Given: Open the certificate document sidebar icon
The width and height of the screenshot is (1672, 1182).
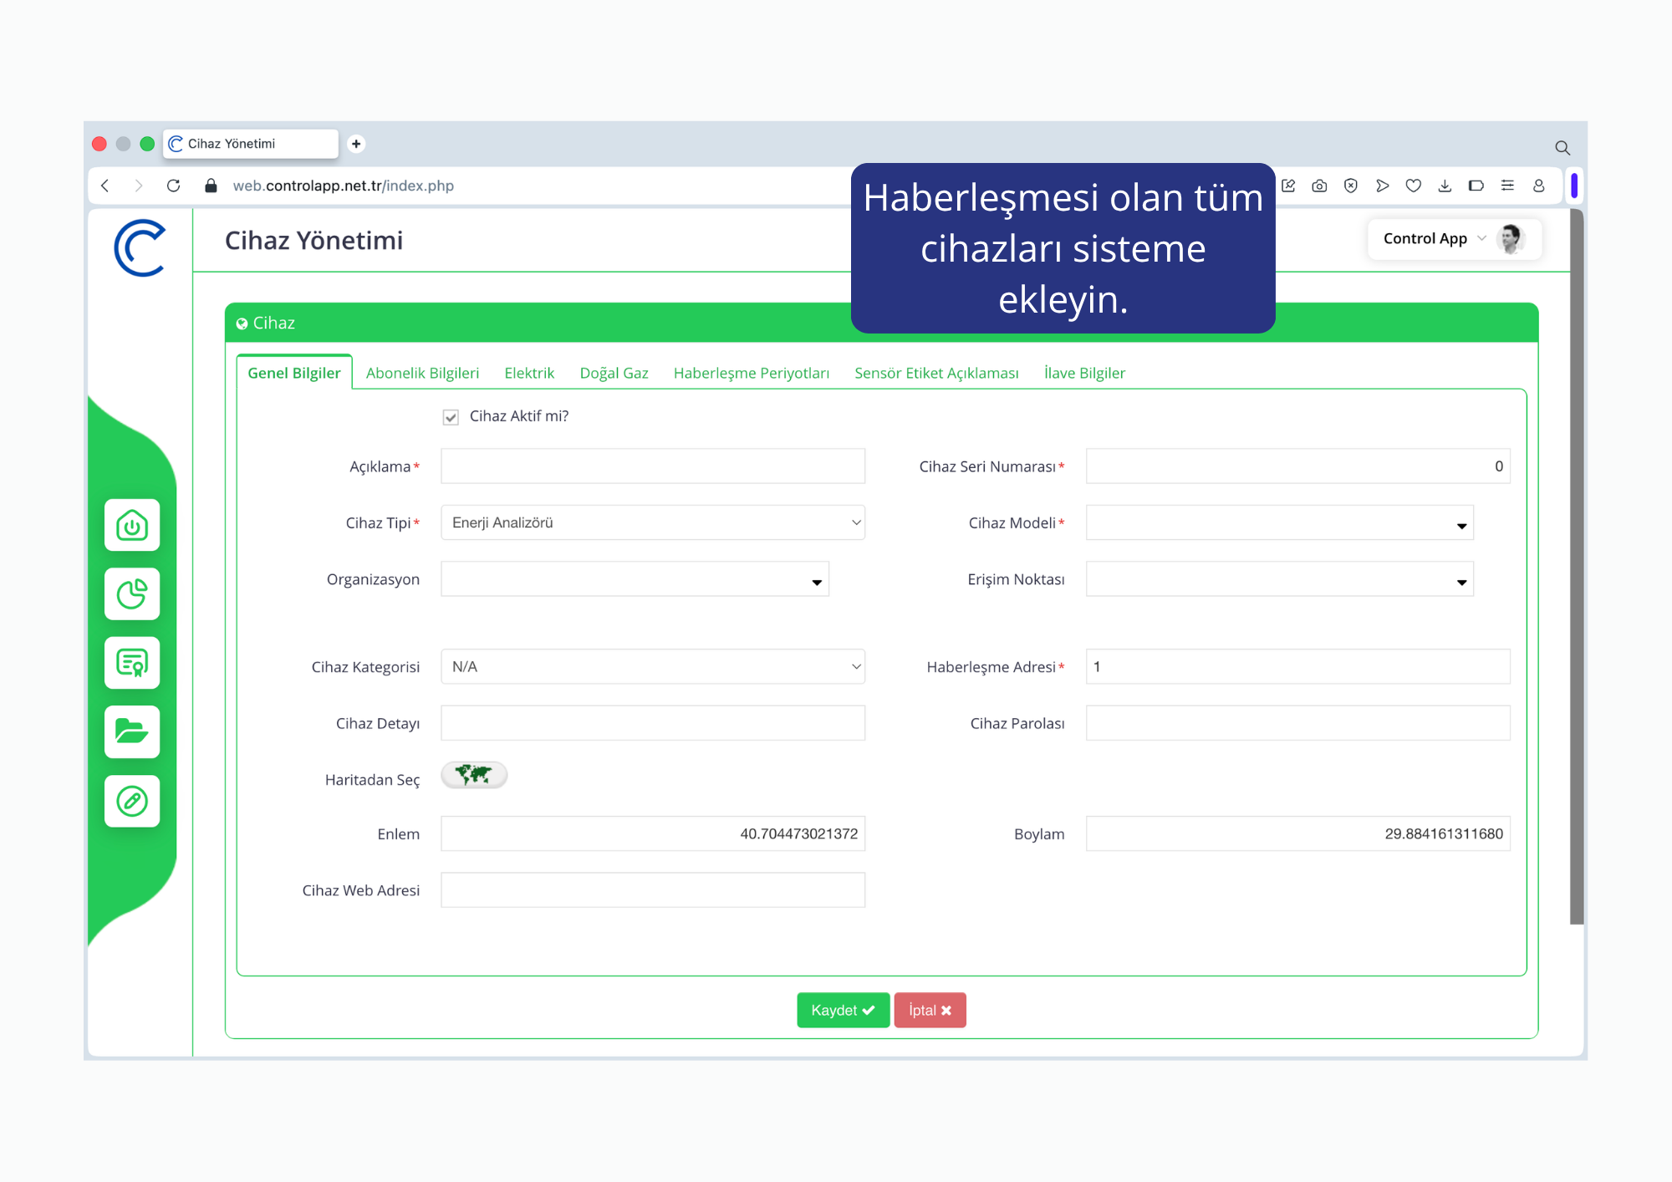Looking at the screenshot, I should coord(132,663).
